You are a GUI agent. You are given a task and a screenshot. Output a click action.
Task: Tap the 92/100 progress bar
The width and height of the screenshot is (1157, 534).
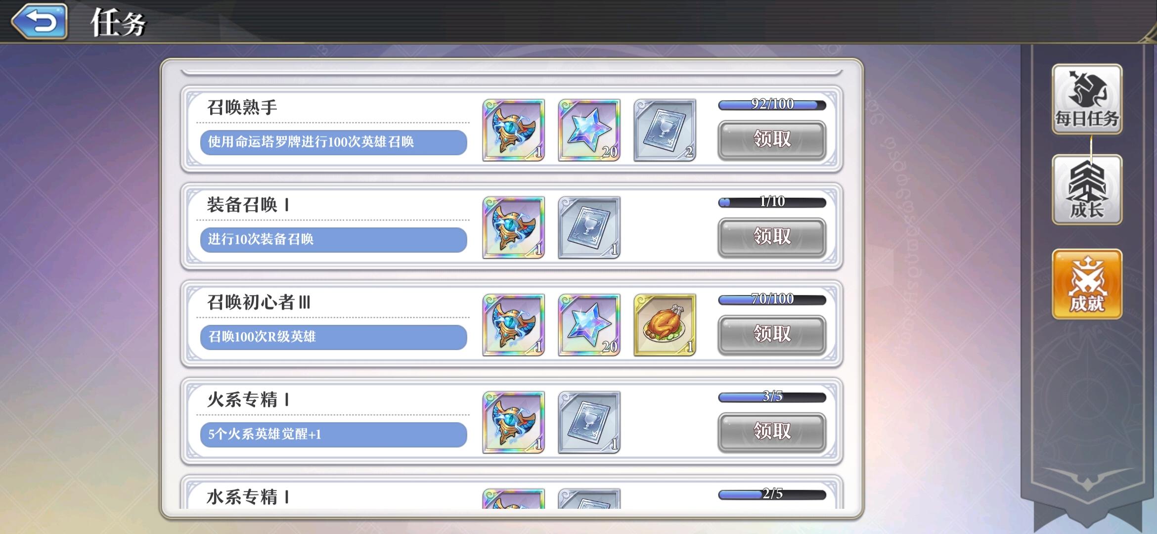(772, 105)
